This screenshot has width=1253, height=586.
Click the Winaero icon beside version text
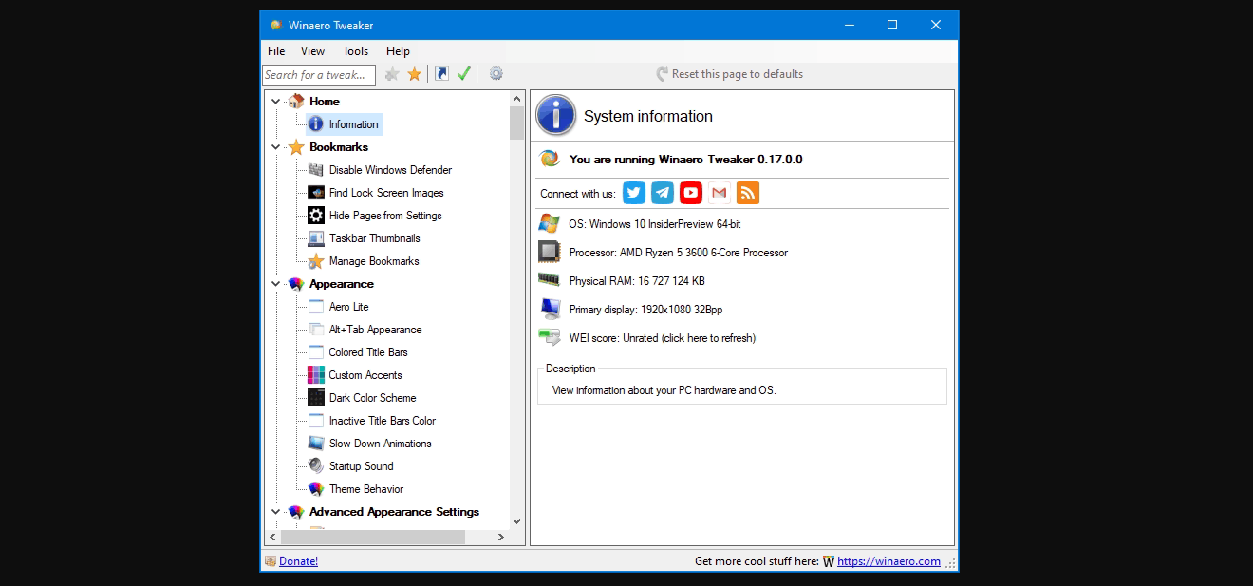[x=549, y=159]
